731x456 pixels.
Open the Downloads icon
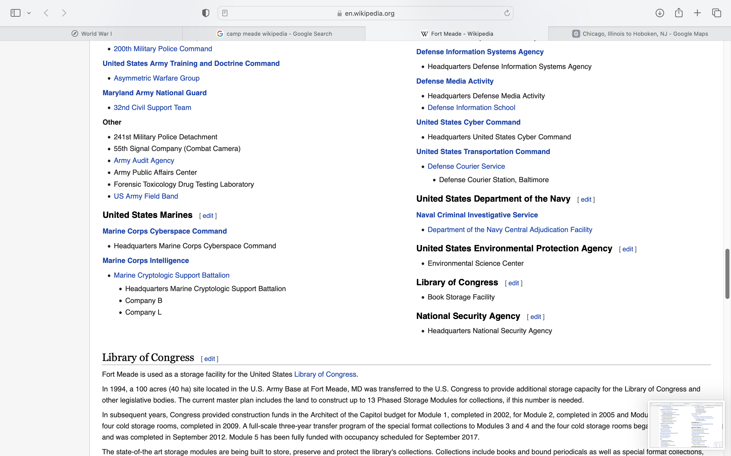point(660,13)
